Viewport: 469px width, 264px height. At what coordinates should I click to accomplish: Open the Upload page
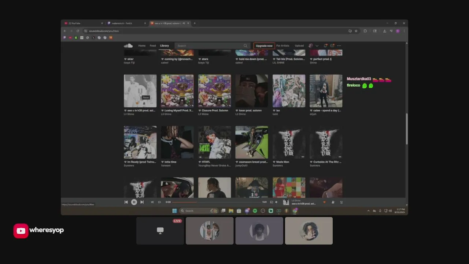click(299, 46)
